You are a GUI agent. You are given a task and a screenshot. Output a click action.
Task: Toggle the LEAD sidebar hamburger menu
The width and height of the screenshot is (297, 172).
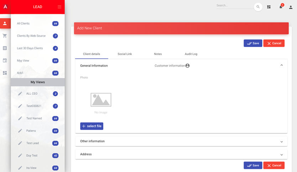coord(59,7)
